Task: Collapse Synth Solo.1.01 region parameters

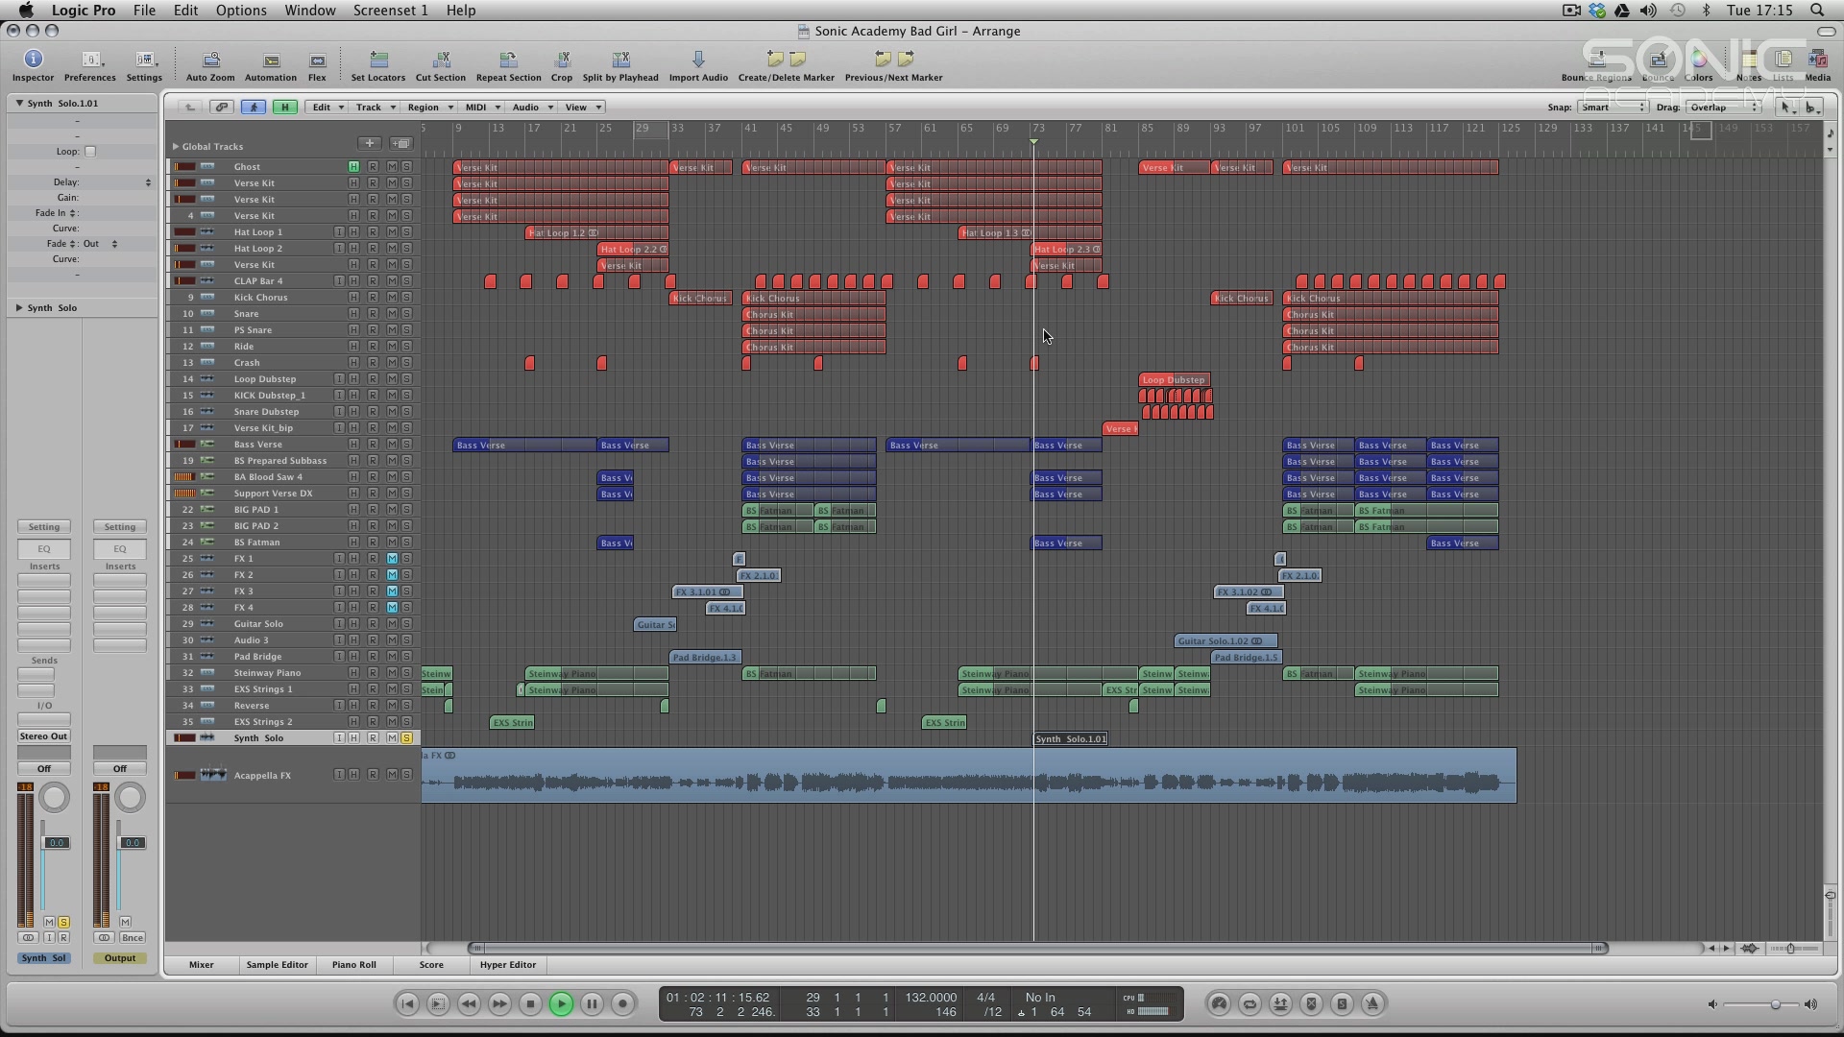Action: click(19, 103)
